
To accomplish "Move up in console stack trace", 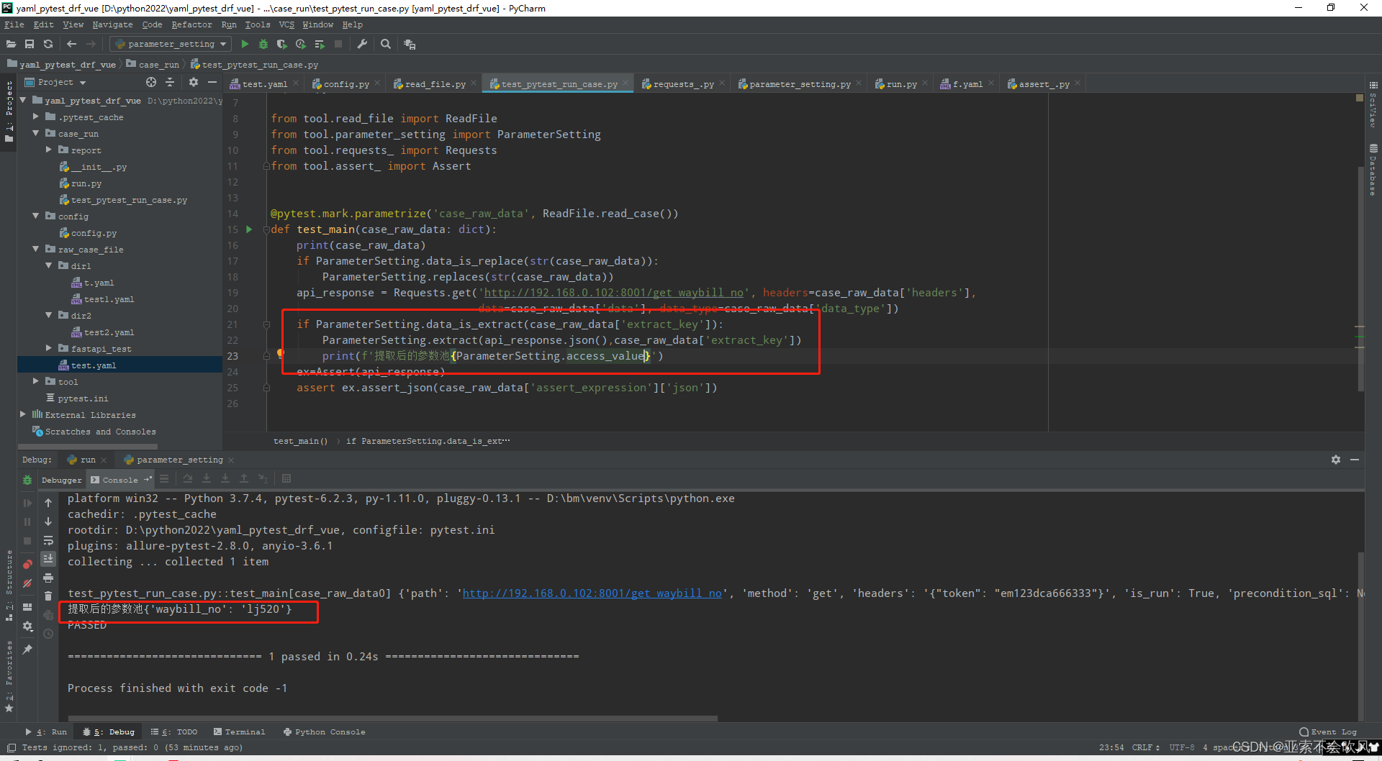I will [x=48, y=503].
